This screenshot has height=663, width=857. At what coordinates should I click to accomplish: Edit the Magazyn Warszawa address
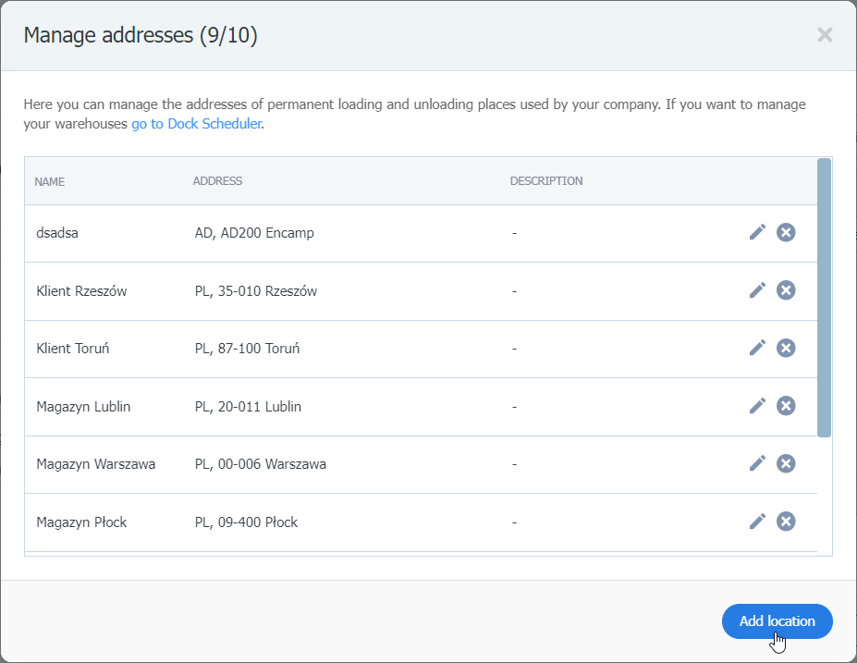(x=757, y=463)
